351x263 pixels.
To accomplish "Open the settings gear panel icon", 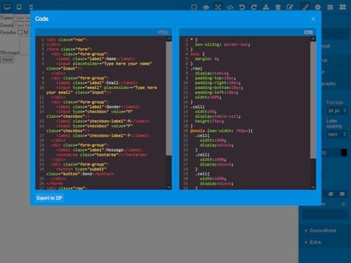I will click(x=318, y=7).
